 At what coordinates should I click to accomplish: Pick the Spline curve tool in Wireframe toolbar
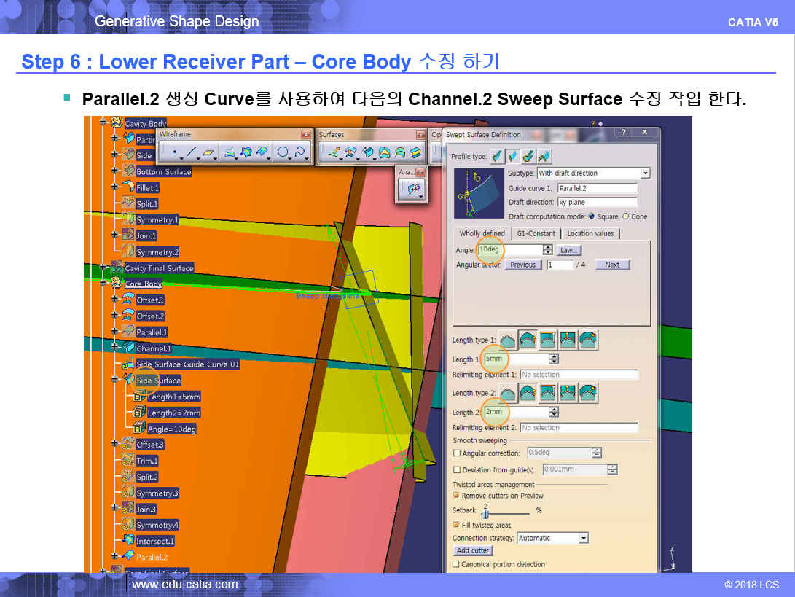(x=300, y=152)
